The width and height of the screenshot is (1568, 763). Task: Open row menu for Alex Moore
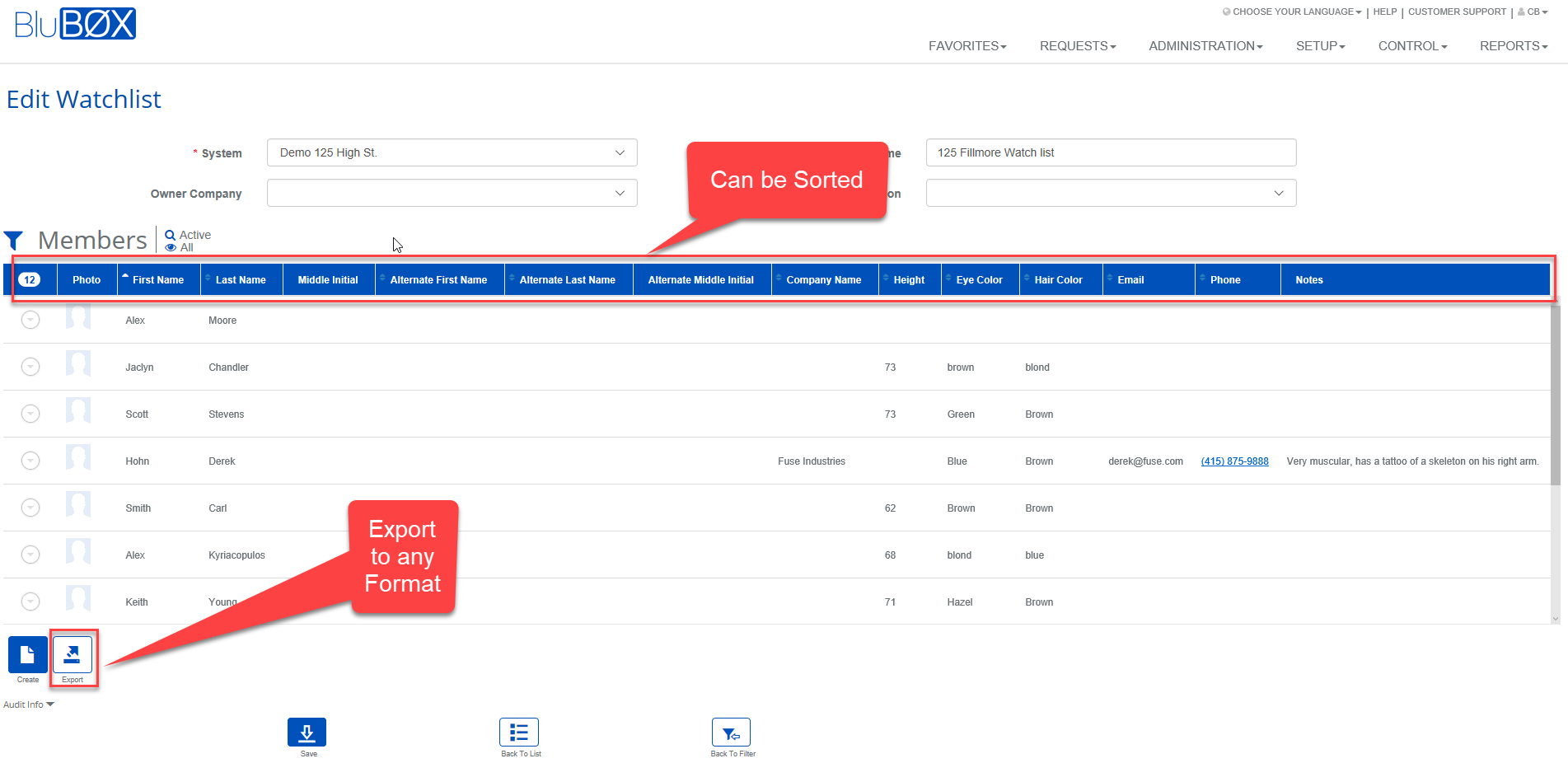(x=30, y=320)
